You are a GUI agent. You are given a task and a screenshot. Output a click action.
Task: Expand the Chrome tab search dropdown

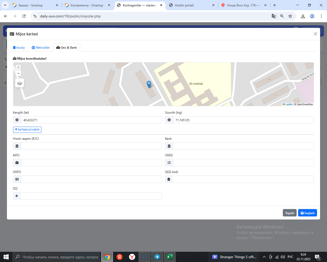5,5
